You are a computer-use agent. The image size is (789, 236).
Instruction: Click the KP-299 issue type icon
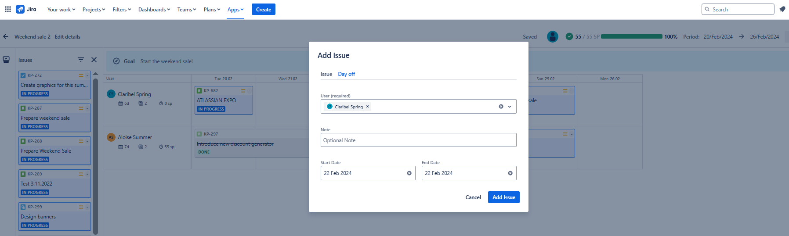pyautogui.click(x=23, y=207)
